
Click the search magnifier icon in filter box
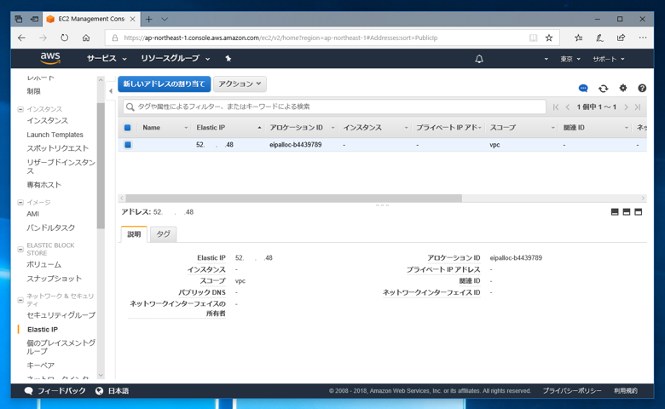tap(130, 107)
